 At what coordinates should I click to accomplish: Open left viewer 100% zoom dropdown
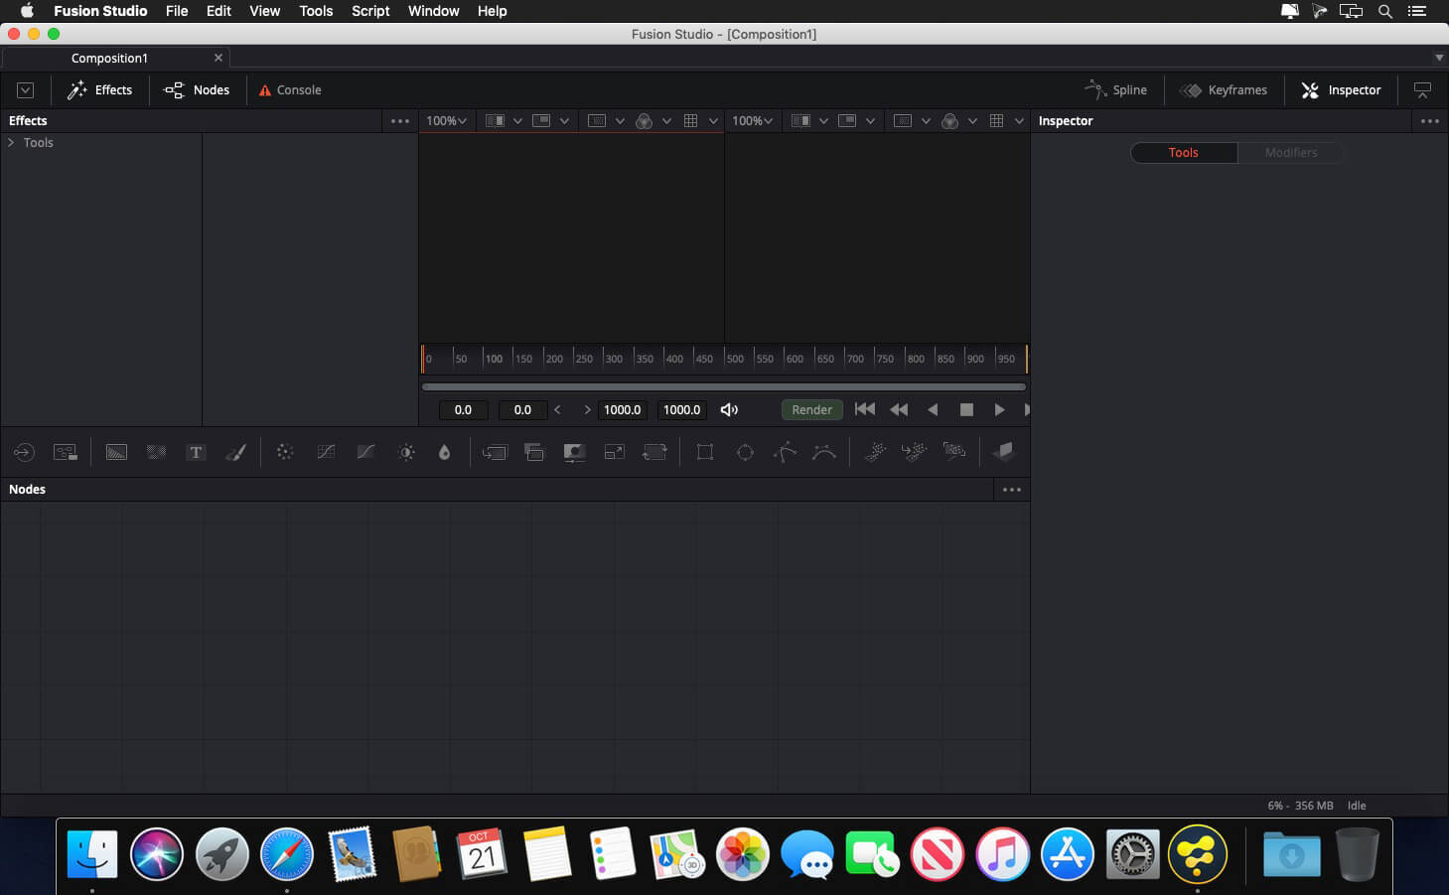tap(446, 121)
